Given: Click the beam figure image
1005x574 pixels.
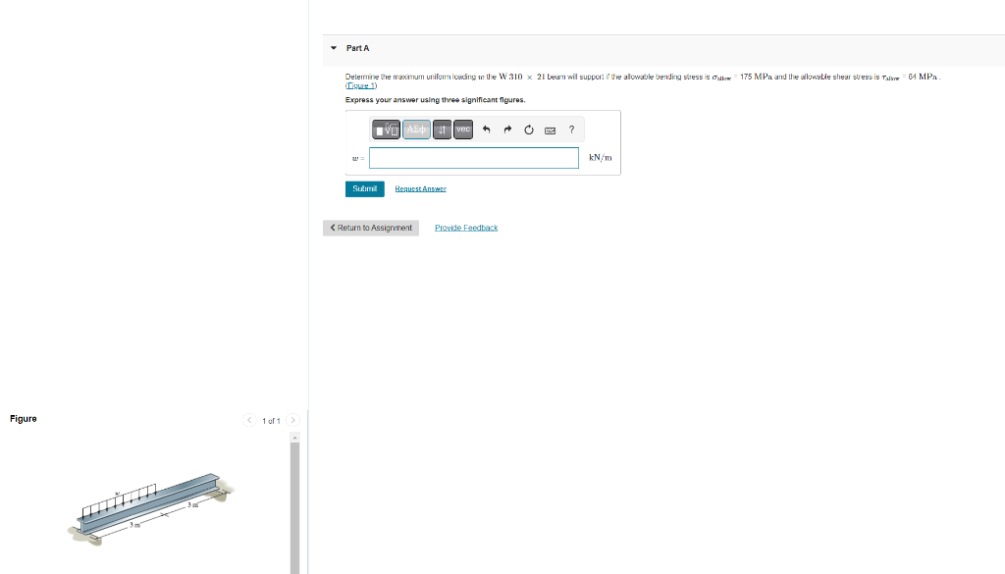Looking at the screenshot, I should click(151, 509).
